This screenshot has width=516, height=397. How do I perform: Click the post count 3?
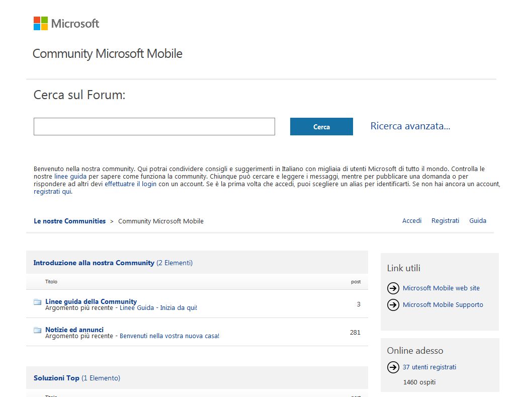[359, 304]
